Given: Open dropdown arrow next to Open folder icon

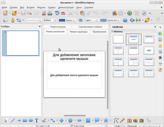Looking at the screenshot, I should [19, 13].
